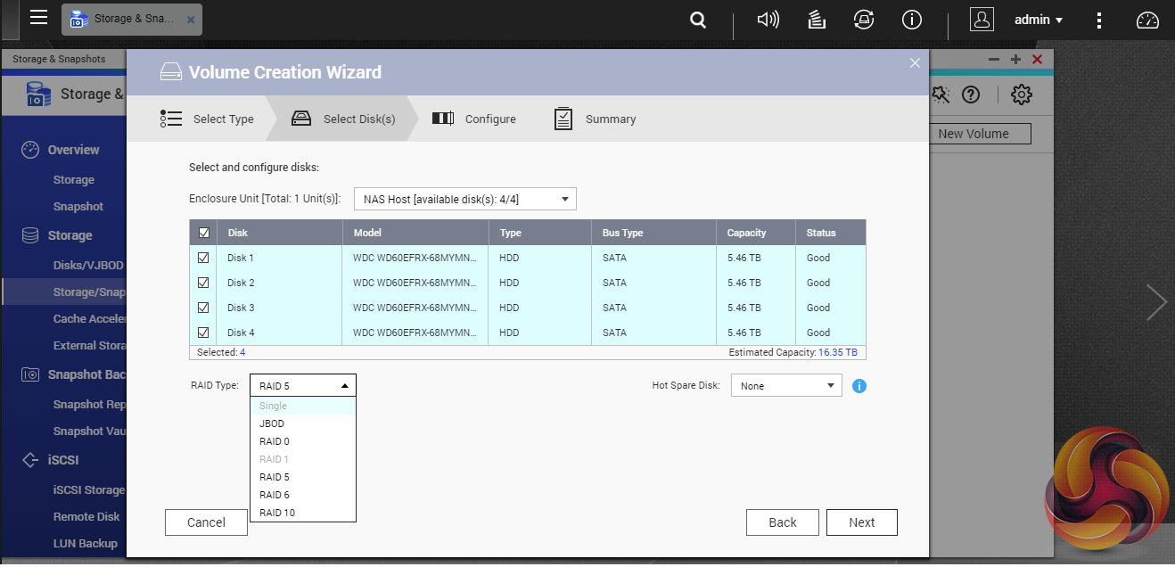Click the search magnifier icon
1175x567 pixels.
click(699, 20)
